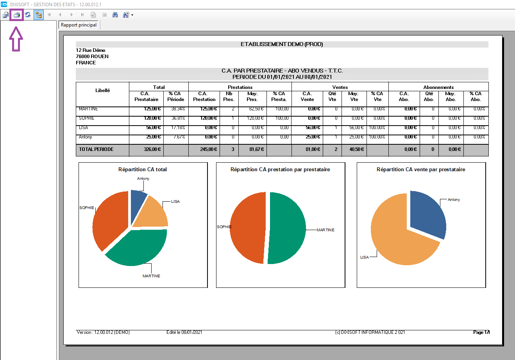The height and width of the screenshot is (360, 515).
Task: Click the 326,00 € total value
Action: tap(152, 149)
